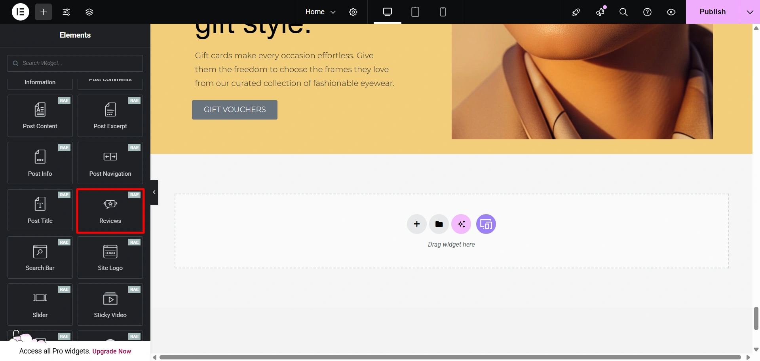Collapse the Elements panel arrow
The height and width of the screenshot is (361, 760).
154,192
